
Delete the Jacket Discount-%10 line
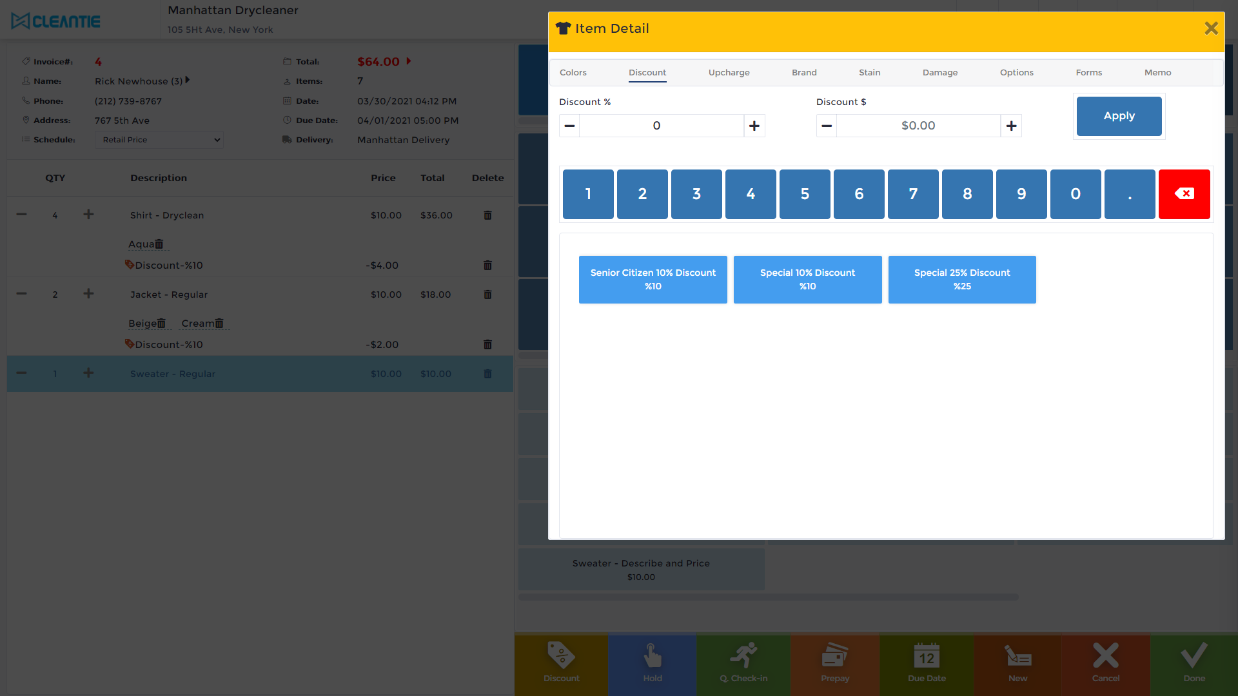pos(487,345)
